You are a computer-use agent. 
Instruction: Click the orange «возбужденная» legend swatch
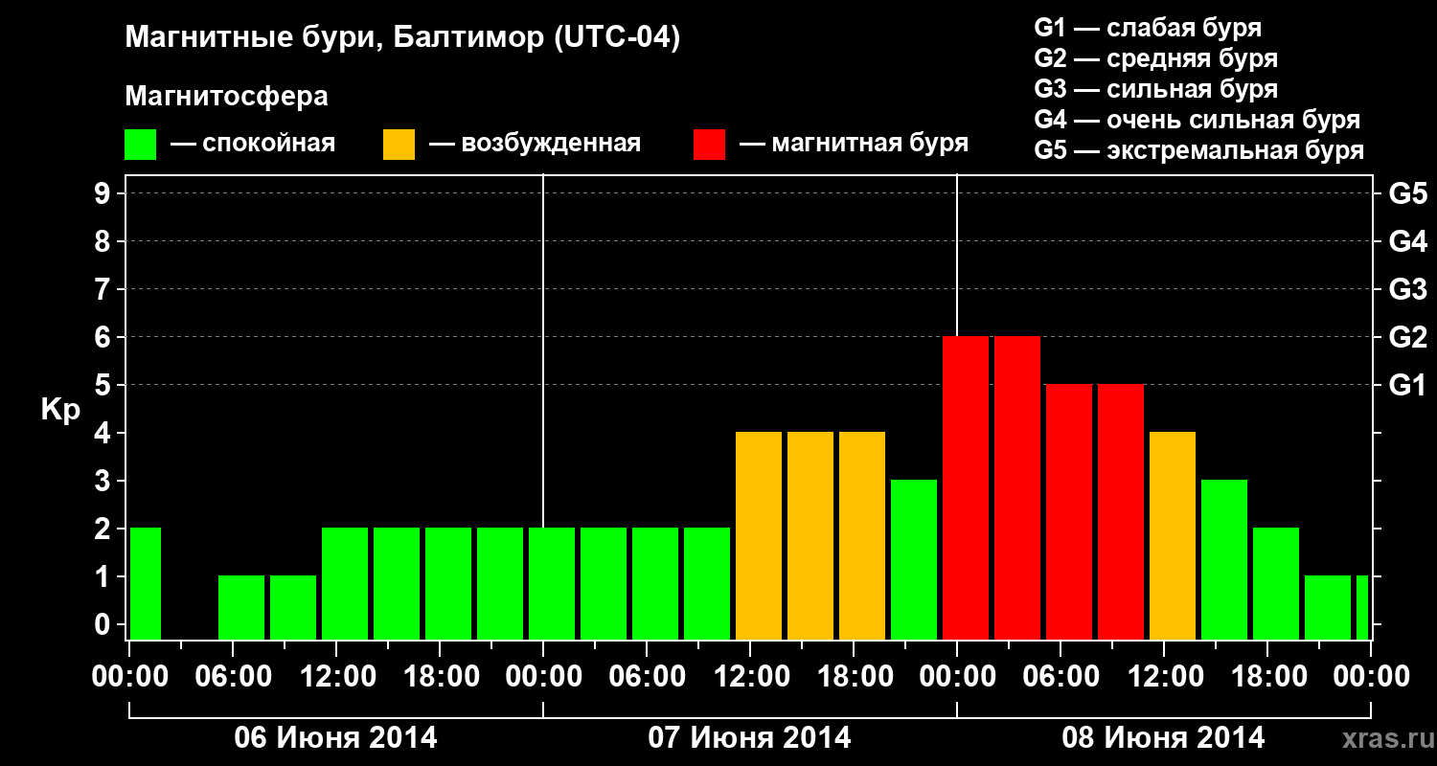point(399,145)
